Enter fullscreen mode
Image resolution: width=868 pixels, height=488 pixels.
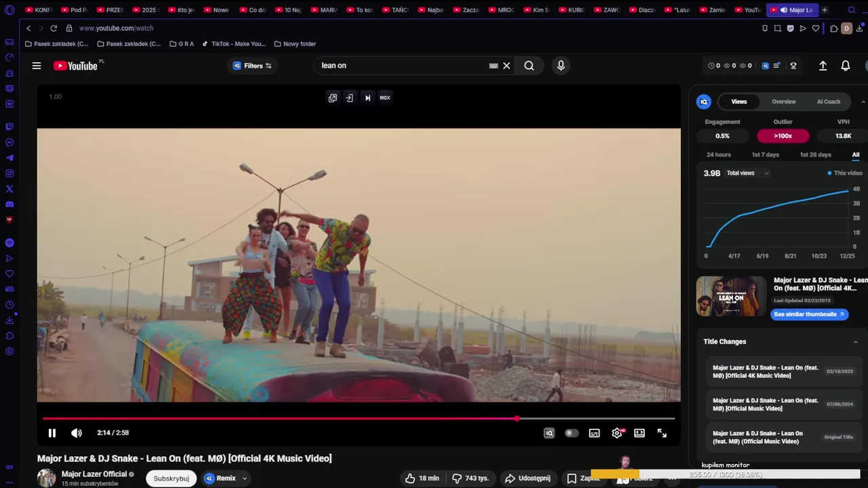[662, 433]
